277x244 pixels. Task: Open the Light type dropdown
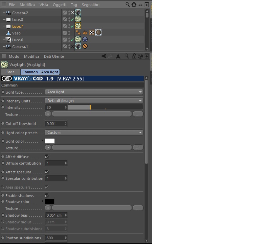(x=94, y=92)
